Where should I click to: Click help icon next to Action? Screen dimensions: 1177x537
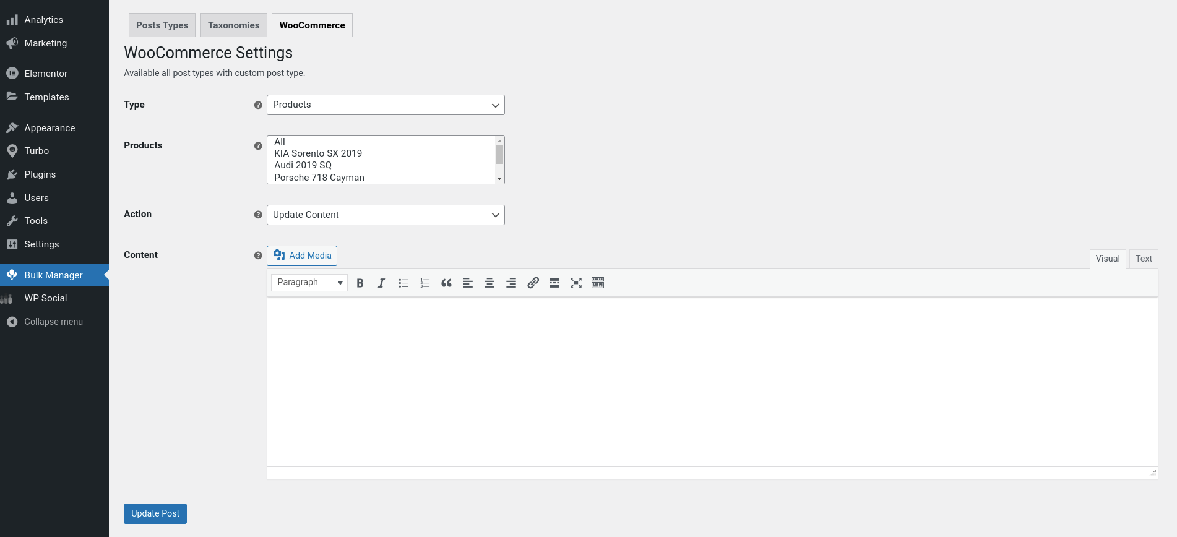(258, 215)
